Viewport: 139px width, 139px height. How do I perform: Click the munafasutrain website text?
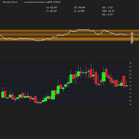[x=36, y=2]
